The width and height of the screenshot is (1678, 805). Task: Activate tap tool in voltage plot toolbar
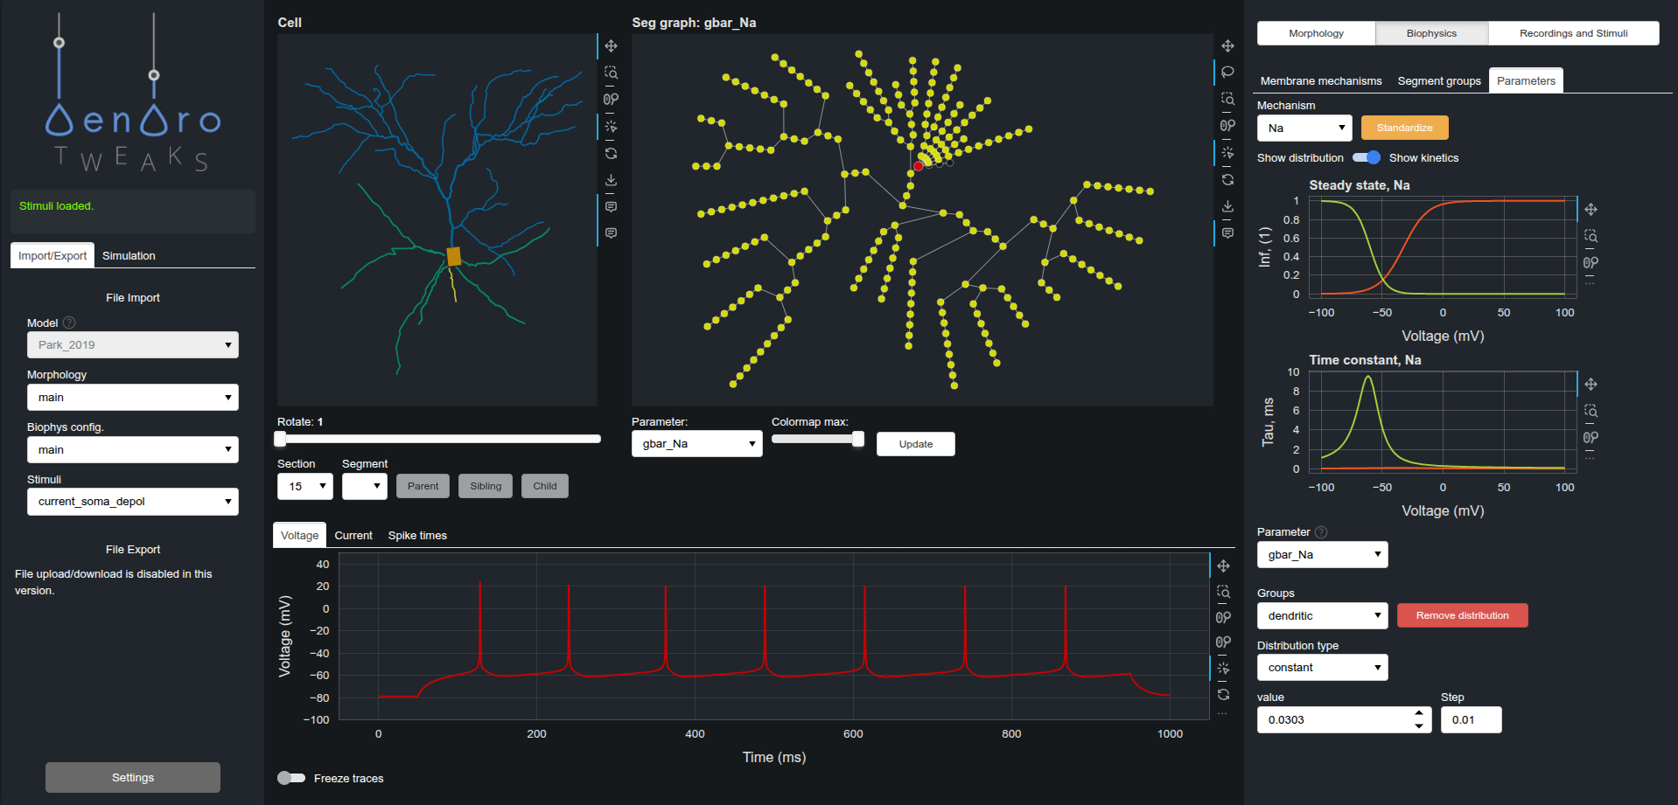coord(1223,669)
